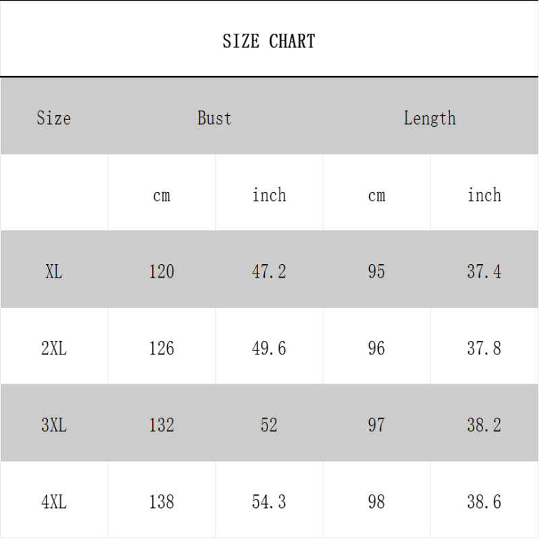539x539 pixels.
Task: Select the Bust column header
Action: tap(214, 119)
